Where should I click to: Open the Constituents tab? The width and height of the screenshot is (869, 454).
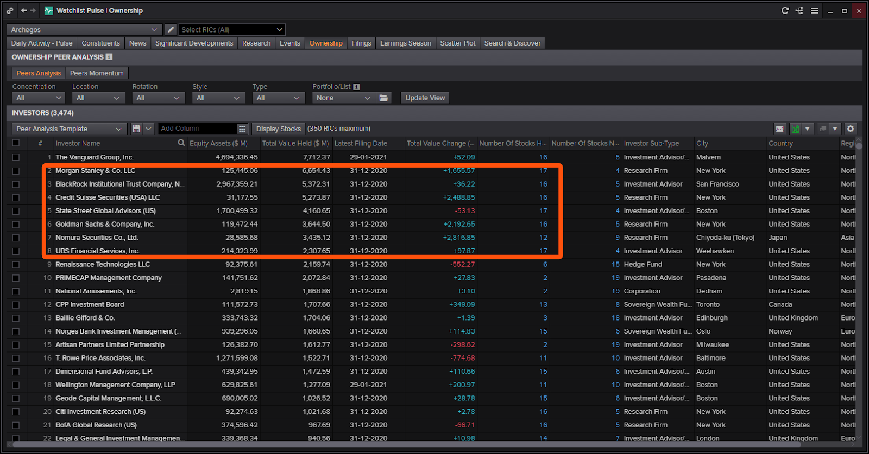click(x=100, y=43)
